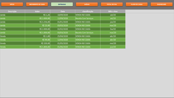The width and height of the screenshot is (174, 98).
Task: Navigate to FLUXO DE CAIXA
Action: coord(136,4)
